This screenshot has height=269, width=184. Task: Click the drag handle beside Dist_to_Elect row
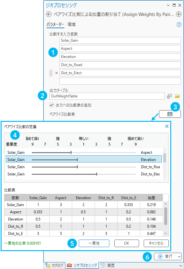click(51, 73)
